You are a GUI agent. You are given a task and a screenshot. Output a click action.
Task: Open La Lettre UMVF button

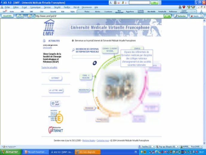point(56,90)
